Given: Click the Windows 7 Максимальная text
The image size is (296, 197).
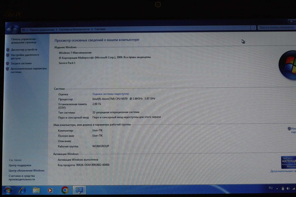Looking at the screenshot, I should click(x=75, y=53).
